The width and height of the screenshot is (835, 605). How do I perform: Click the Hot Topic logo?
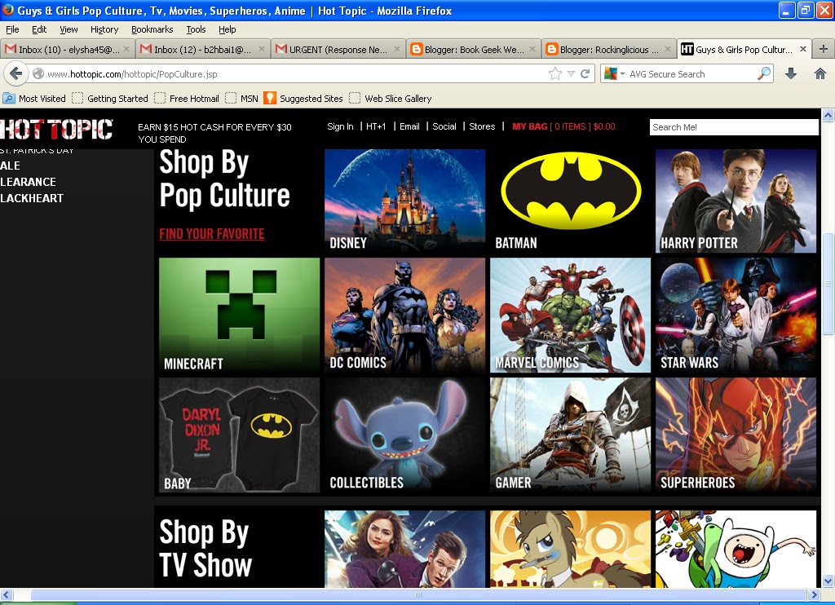coord(56,130)
